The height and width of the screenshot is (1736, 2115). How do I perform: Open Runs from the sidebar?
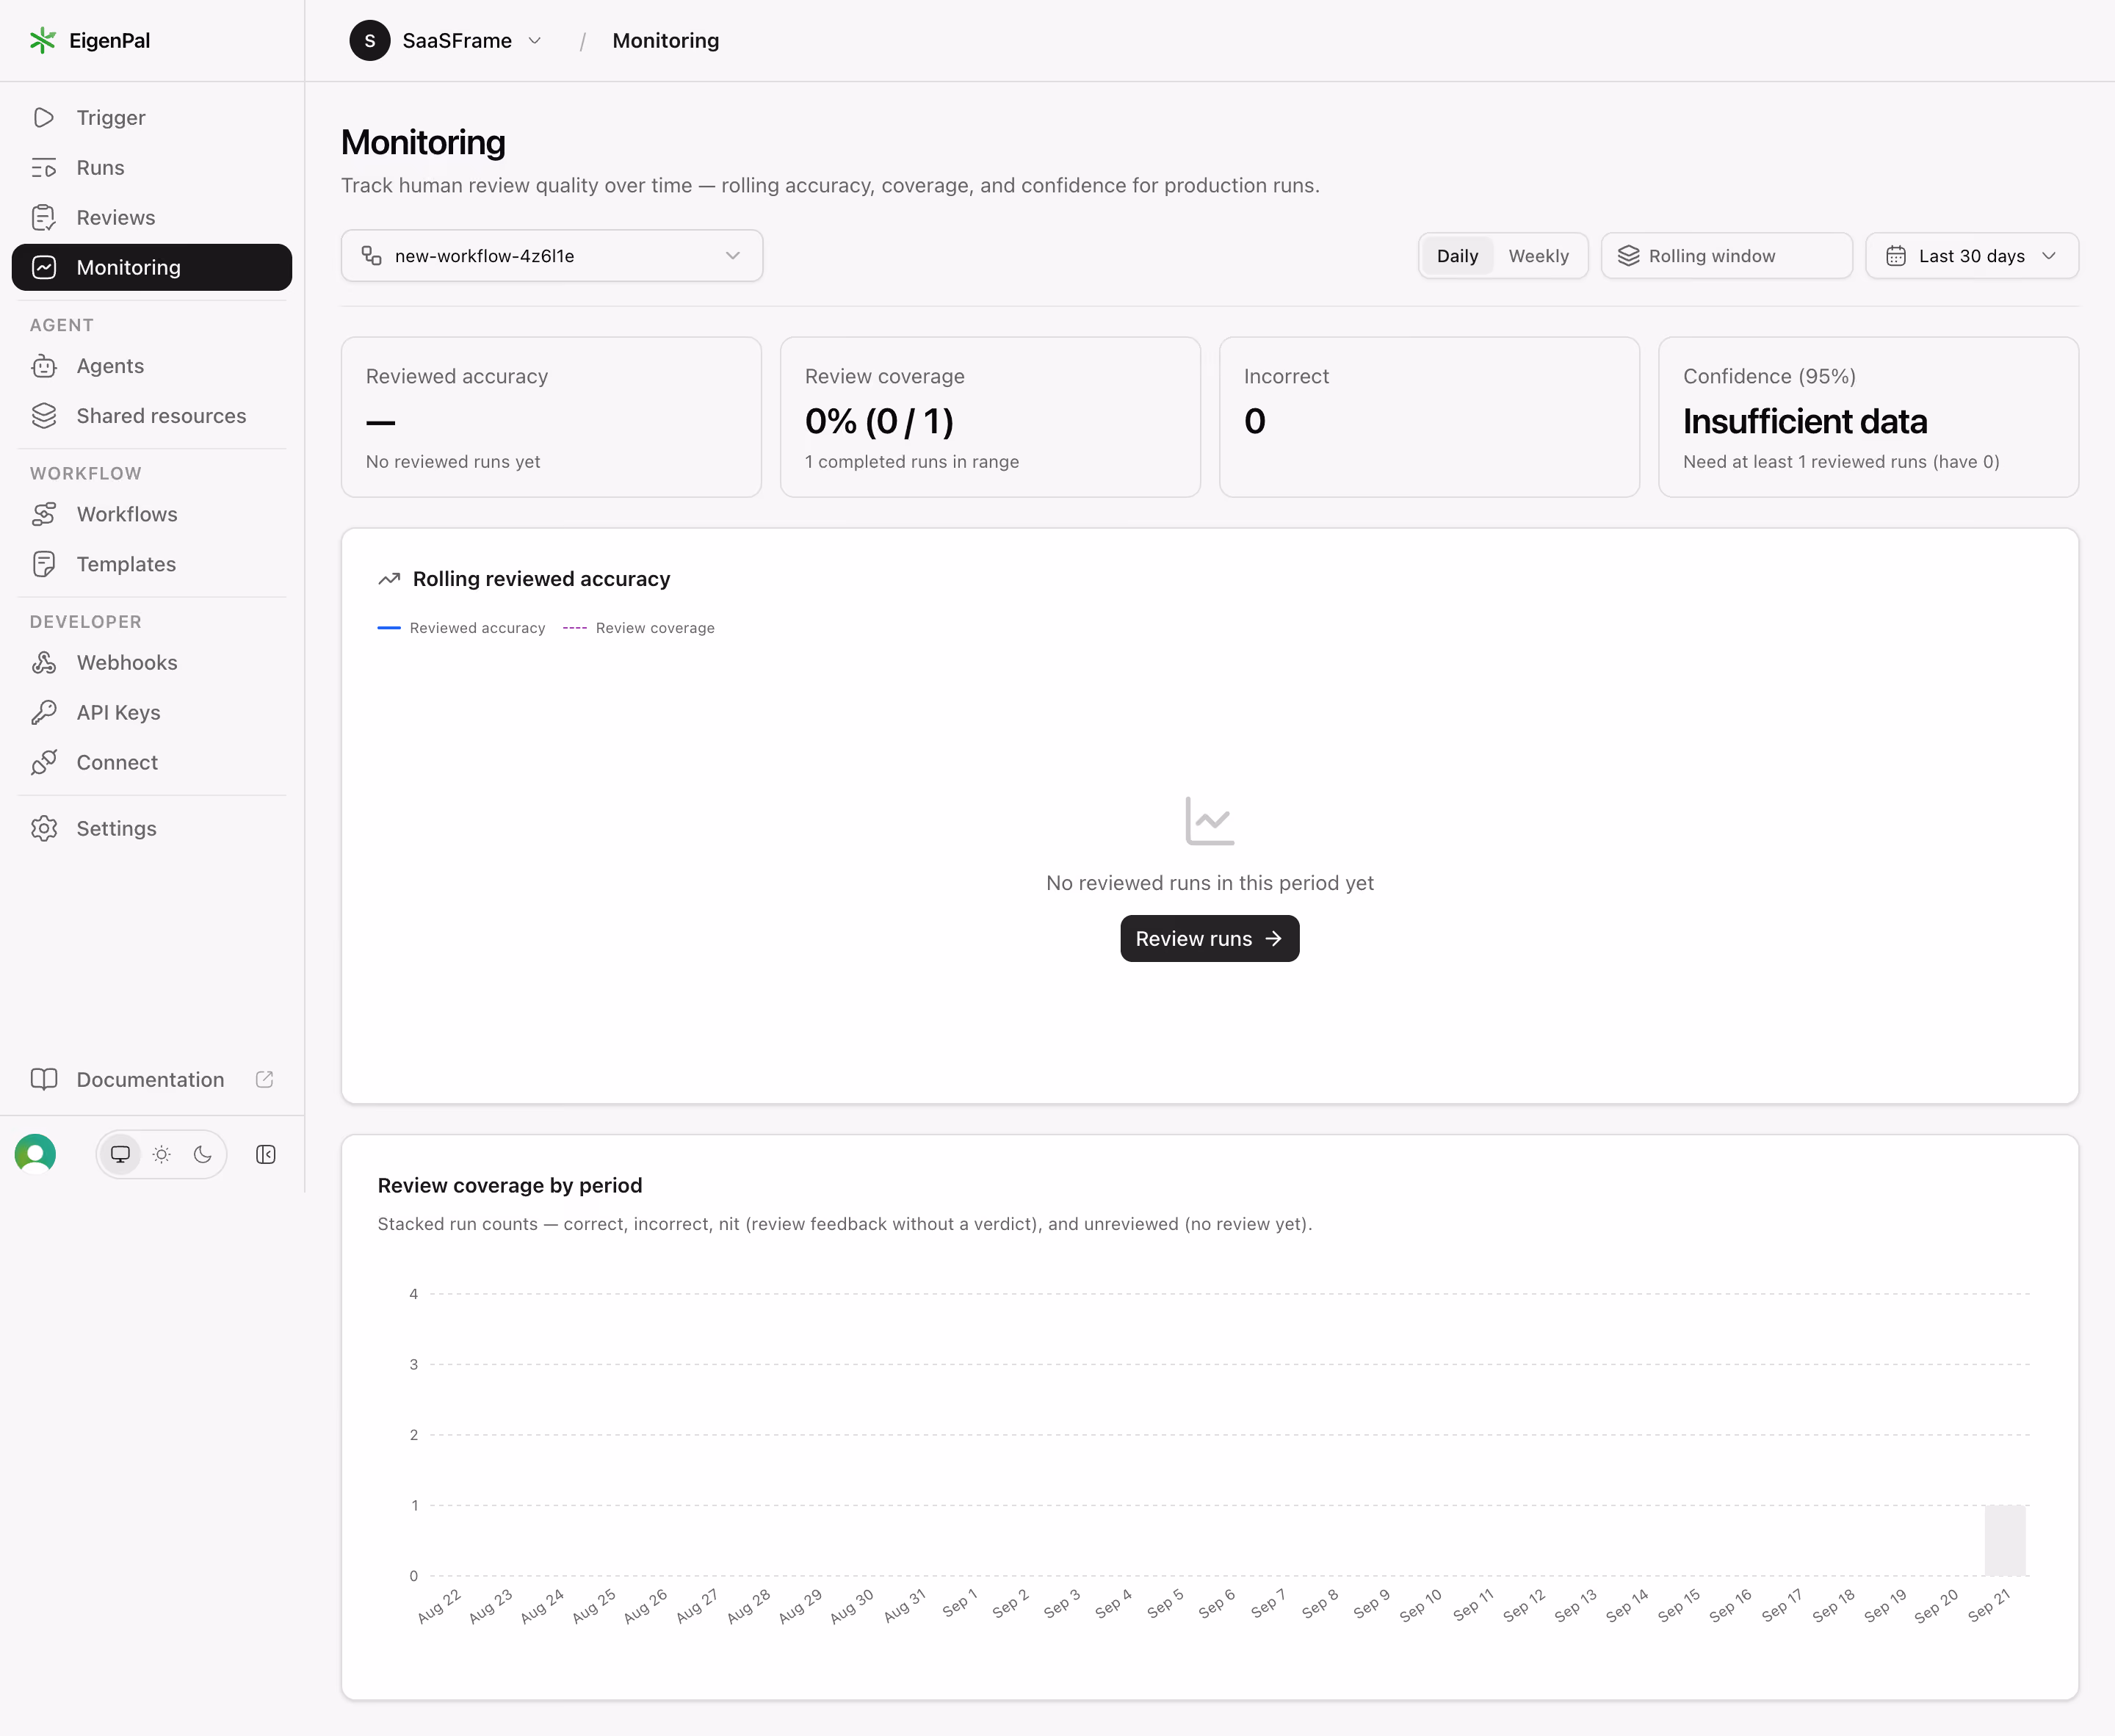[152, 167]
